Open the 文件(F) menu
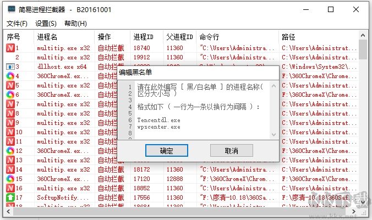This screenshot has height=220, width=372. [17, 24]
